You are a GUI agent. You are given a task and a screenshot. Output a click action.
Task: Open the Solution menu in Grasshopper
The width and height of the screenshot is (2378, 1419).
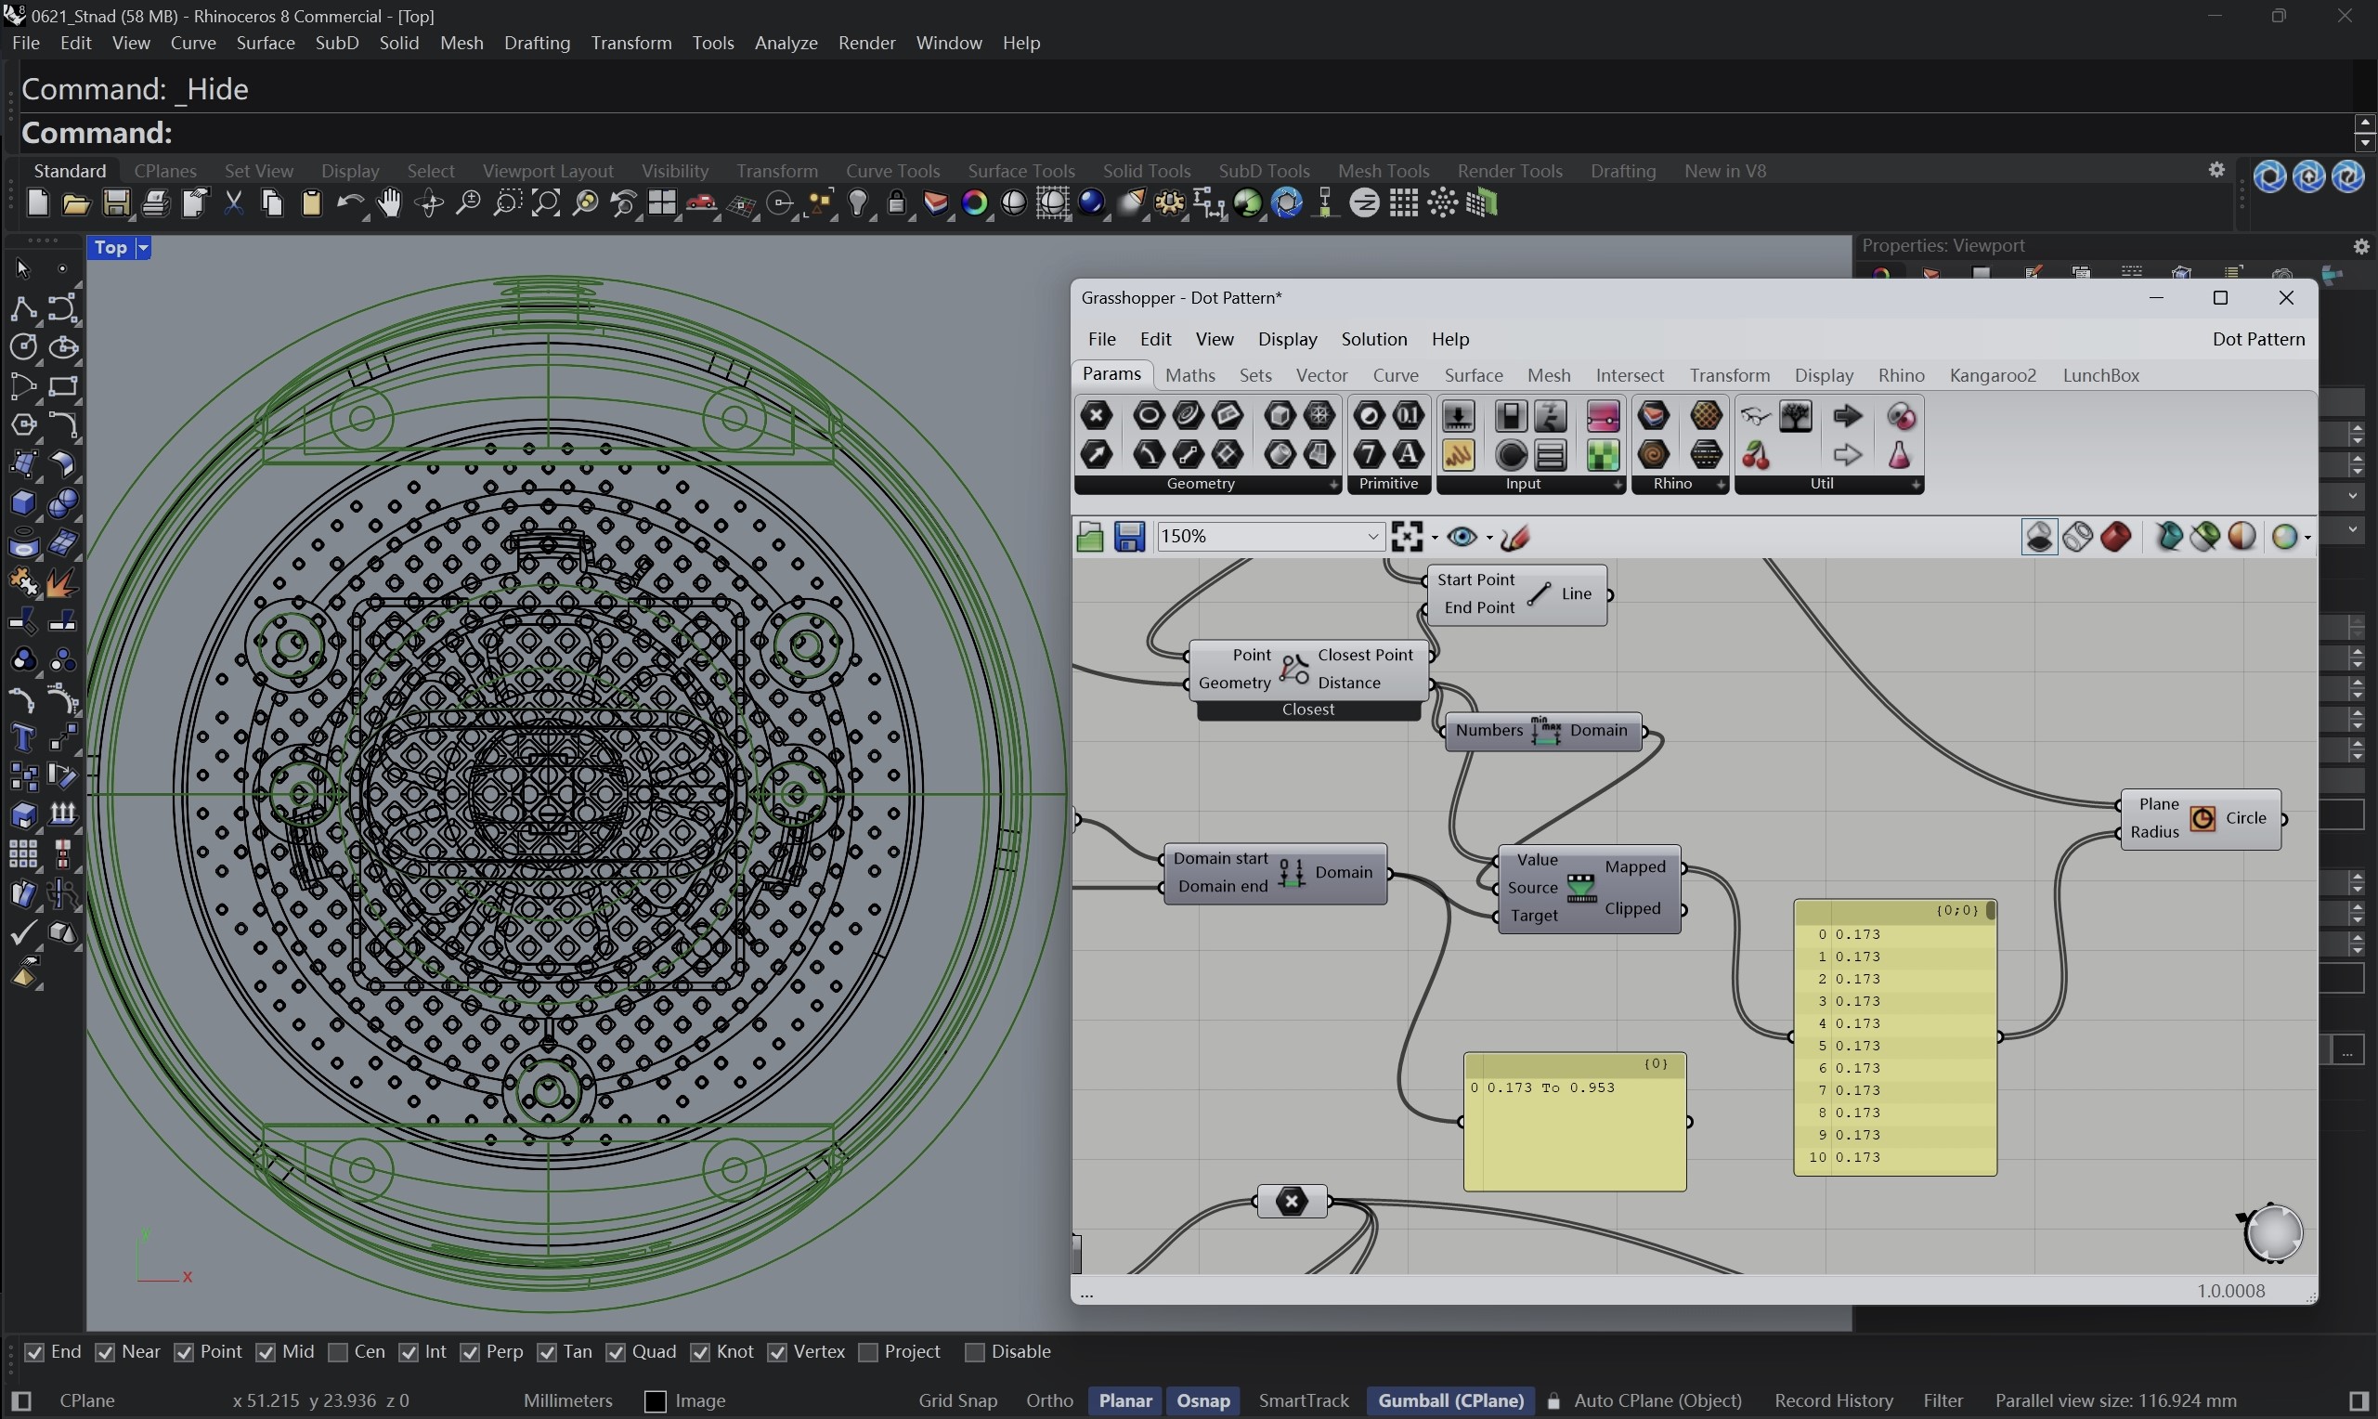coord(1373,340)
